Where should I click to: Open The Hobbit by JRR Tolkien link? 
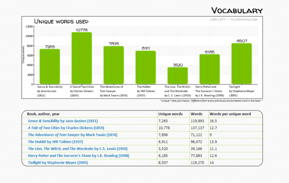(x=55, y=142)
